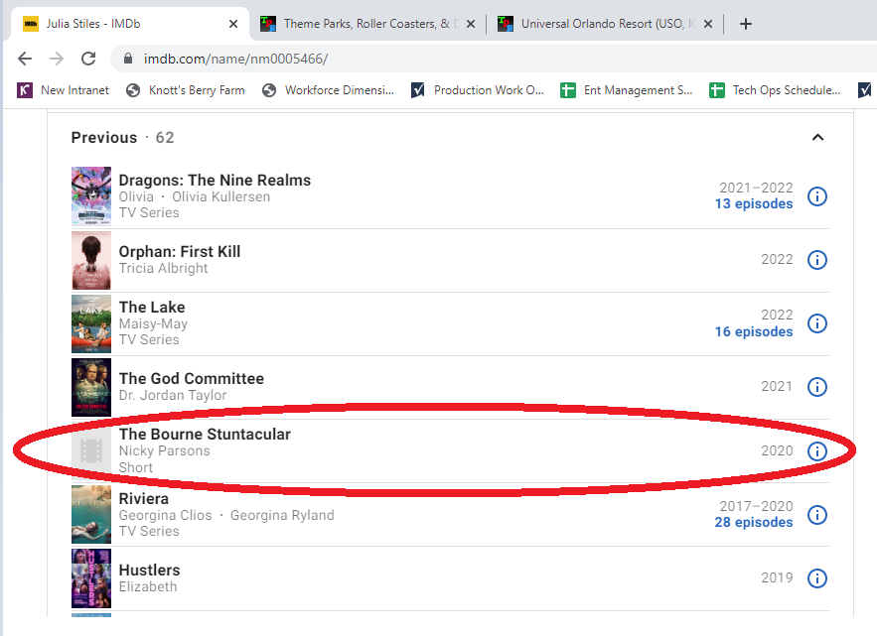Close the Universal Orlando Resort tab
The width and height of the screenshot is (877, 636).
pos(708,24)
